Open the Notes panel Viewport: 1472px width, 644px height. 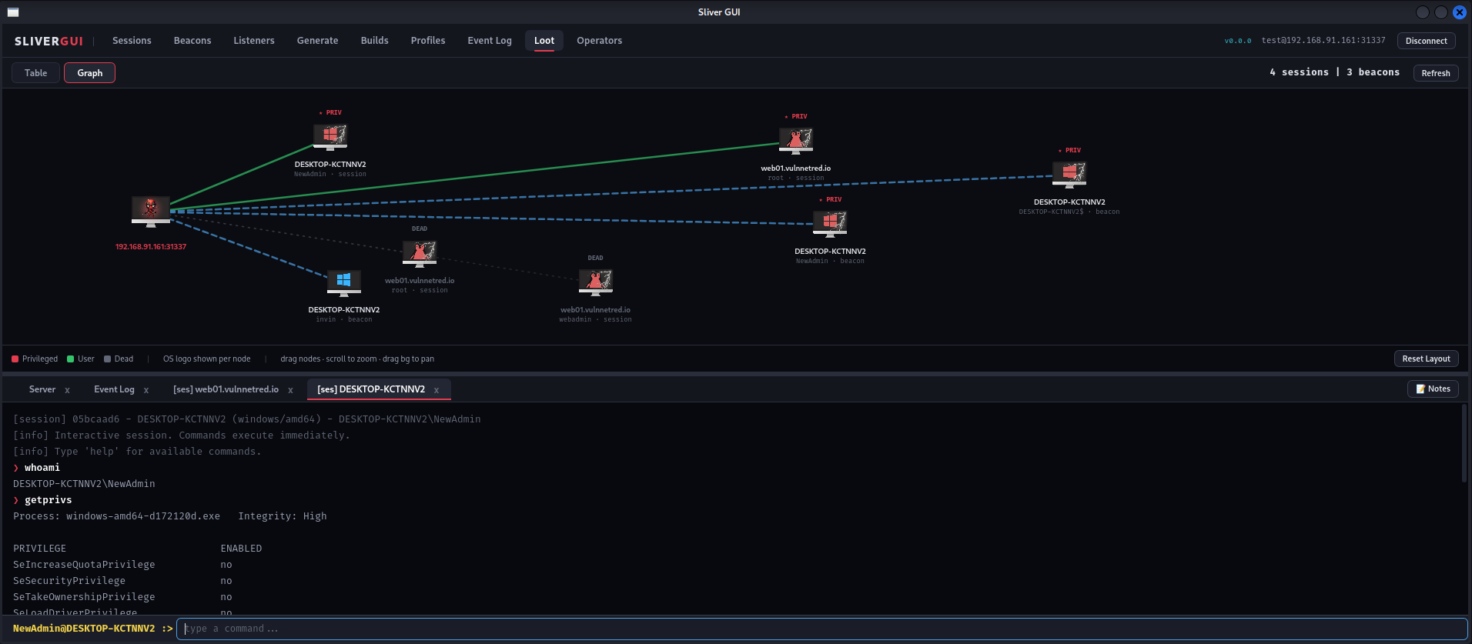[x=1433, y=389]
